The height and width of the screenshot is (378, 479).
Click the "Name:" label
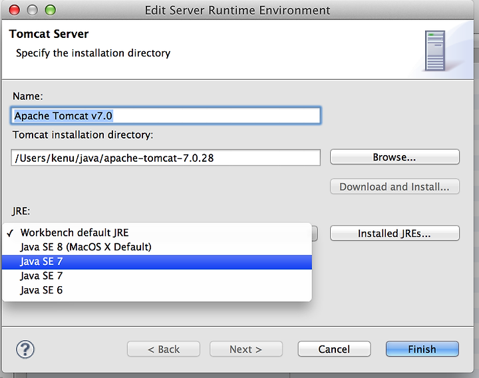(28, 96)
